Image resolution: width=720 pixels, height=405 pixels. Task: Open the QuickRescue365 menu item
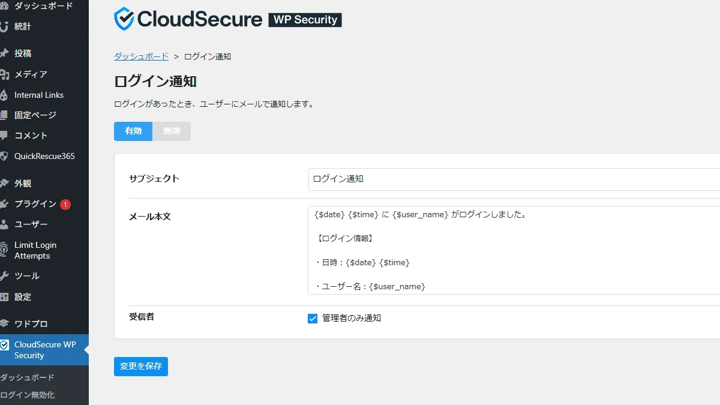pyautogui.click(x=44, y=156)
